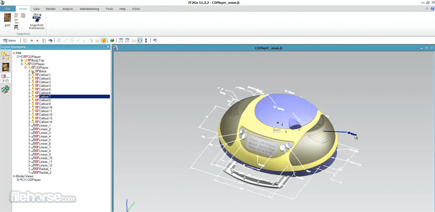Click the globe icon in the toolbar
This screenshot has width=435, height=212.
point(112,40)
